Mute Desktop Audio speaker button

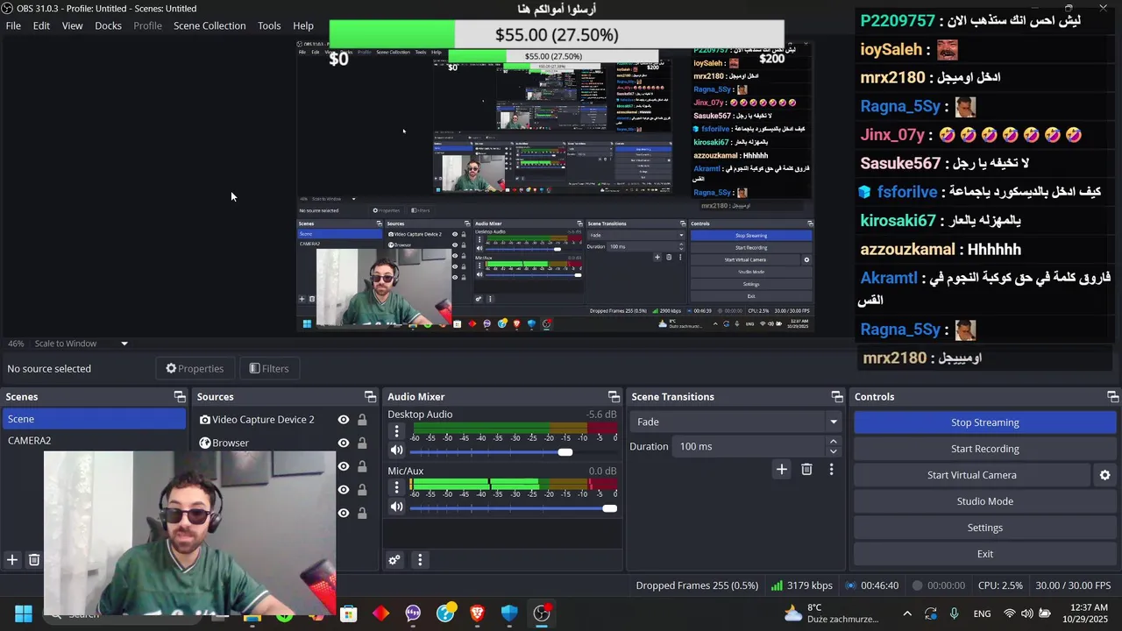point(396,450)
